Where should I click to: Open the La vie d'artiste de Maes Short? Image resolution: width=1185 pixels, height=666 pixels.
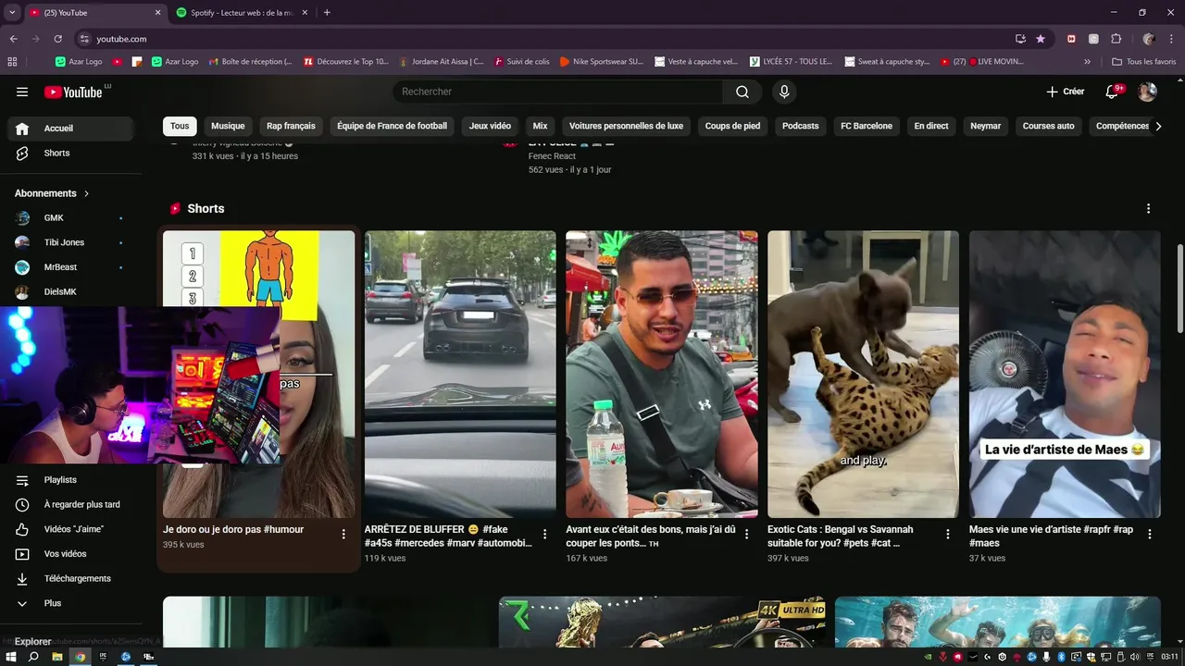pos(1065,374)
